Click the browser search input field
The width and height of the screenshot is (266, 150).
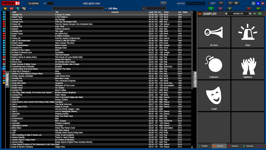pyautogui.click(x=78, y=9)
